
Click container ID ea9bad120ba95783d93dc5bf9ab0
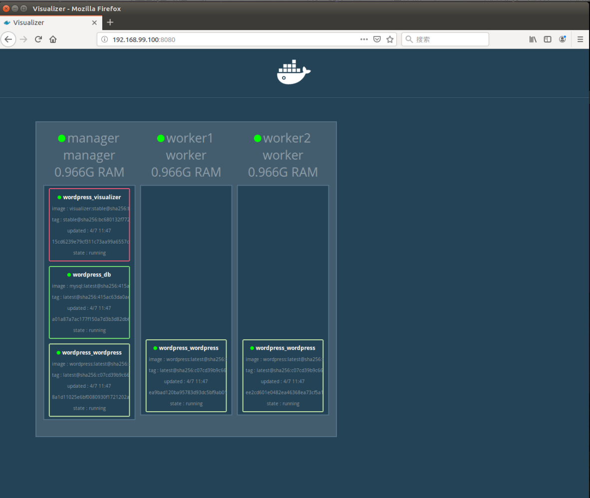pyautogui.click(x=187, y=392)
